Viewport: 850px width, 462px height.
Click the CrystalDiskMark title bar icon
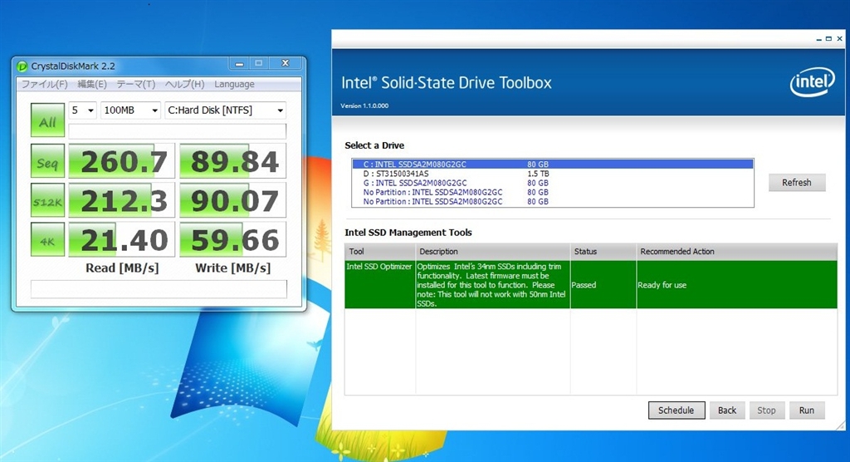click(x=23, y=66)
